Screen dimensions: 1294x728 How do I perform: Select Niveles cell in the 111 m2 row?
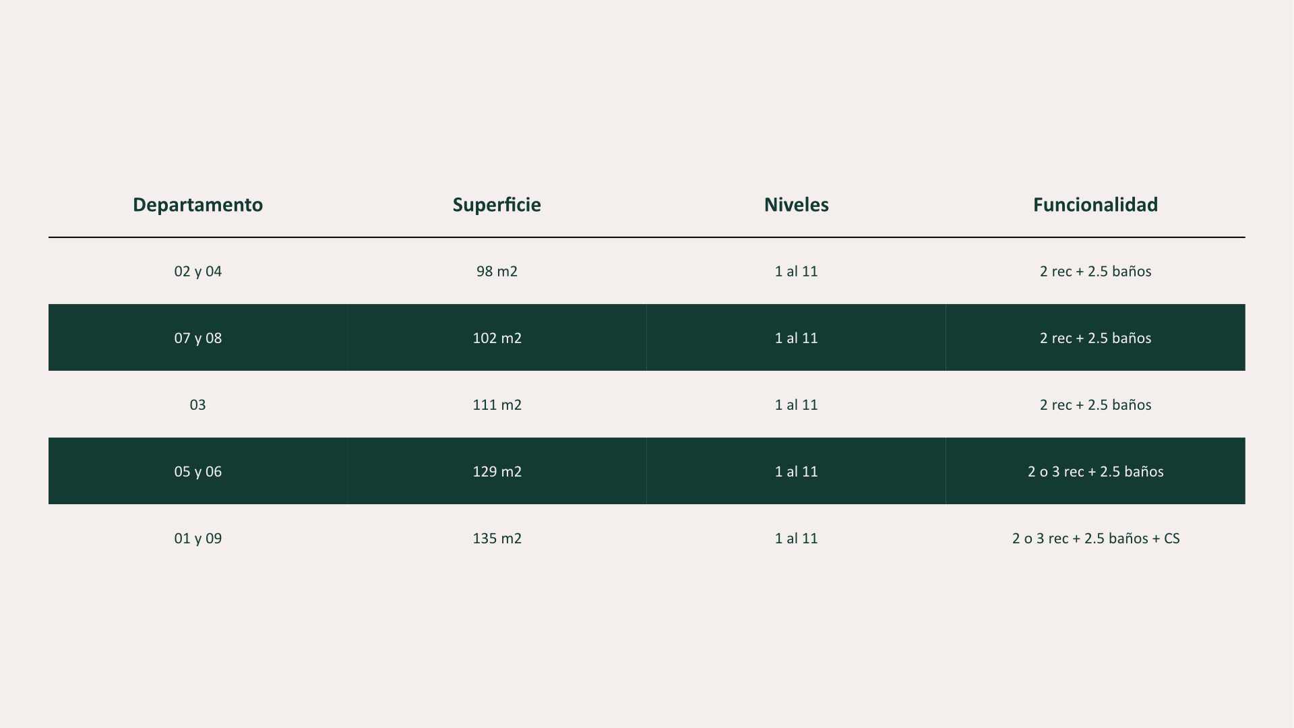click(796, 404)
